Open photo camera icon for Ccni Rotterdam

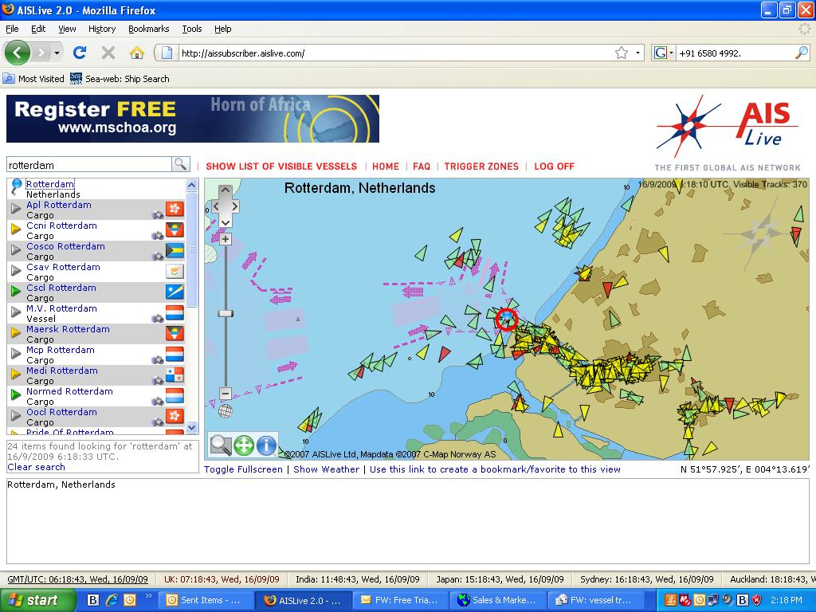(x=157, y=235)
